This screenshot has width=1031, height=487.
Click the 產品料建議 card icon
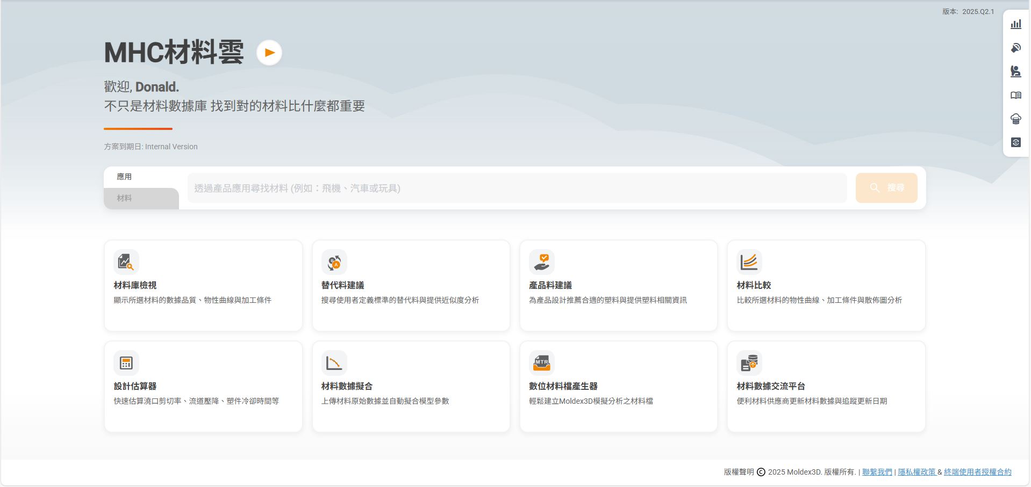(542, 262)
